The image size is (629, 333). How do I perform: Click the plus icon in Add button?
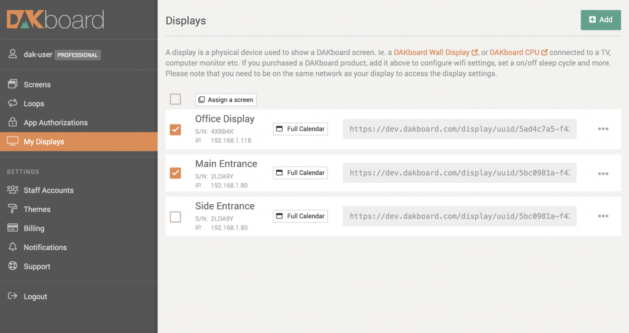tap(592, 20)
